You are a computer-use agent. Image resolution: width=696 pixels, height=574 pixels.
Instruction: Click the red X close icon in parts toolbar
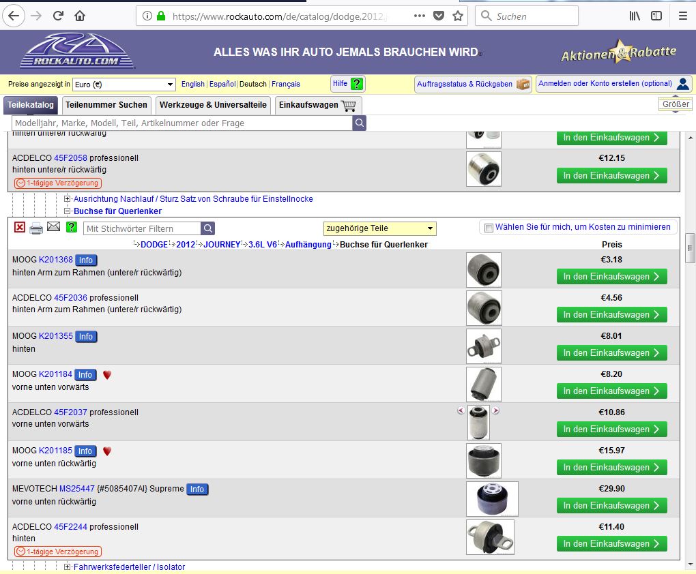(x=20, y=228)
